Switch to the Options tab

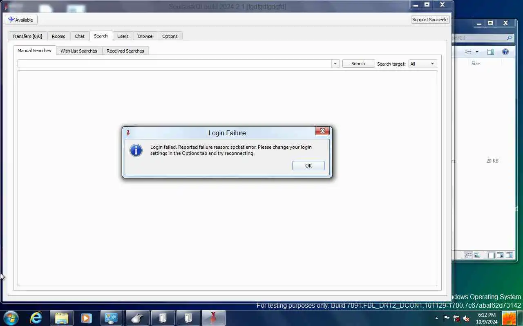[170, 36]
